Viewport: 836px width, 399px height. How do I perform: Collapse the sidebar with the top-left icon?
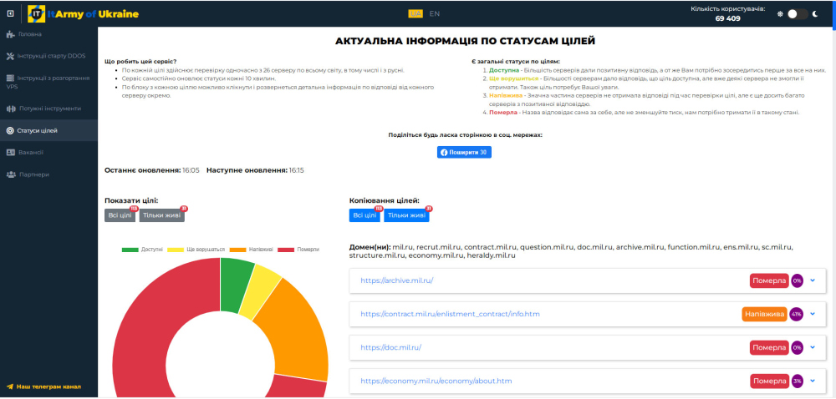[x=10, y=14]
